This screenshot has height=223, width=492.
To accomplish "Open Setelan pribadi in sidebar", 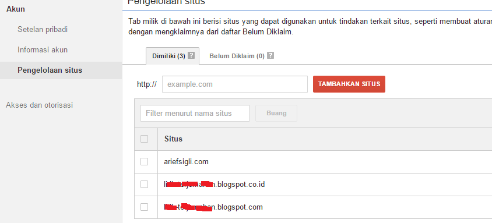I will point(43,30).
